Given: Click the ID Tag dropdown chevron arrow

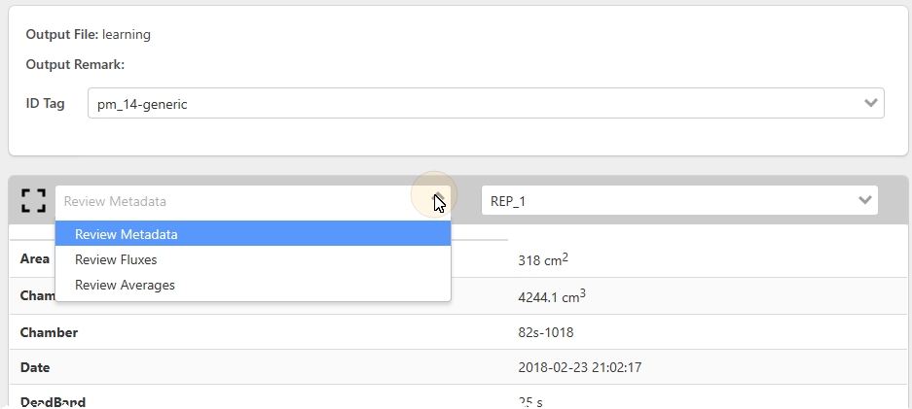Looking at the screenshot, I should pos(870,103).
